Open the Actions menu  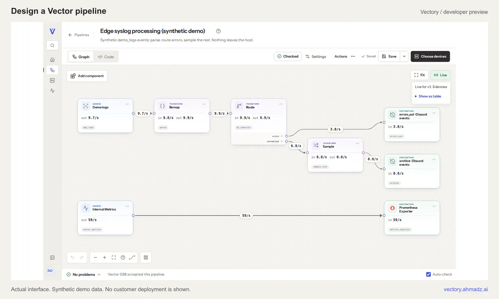pyautogui.click(x=345, y=56)
